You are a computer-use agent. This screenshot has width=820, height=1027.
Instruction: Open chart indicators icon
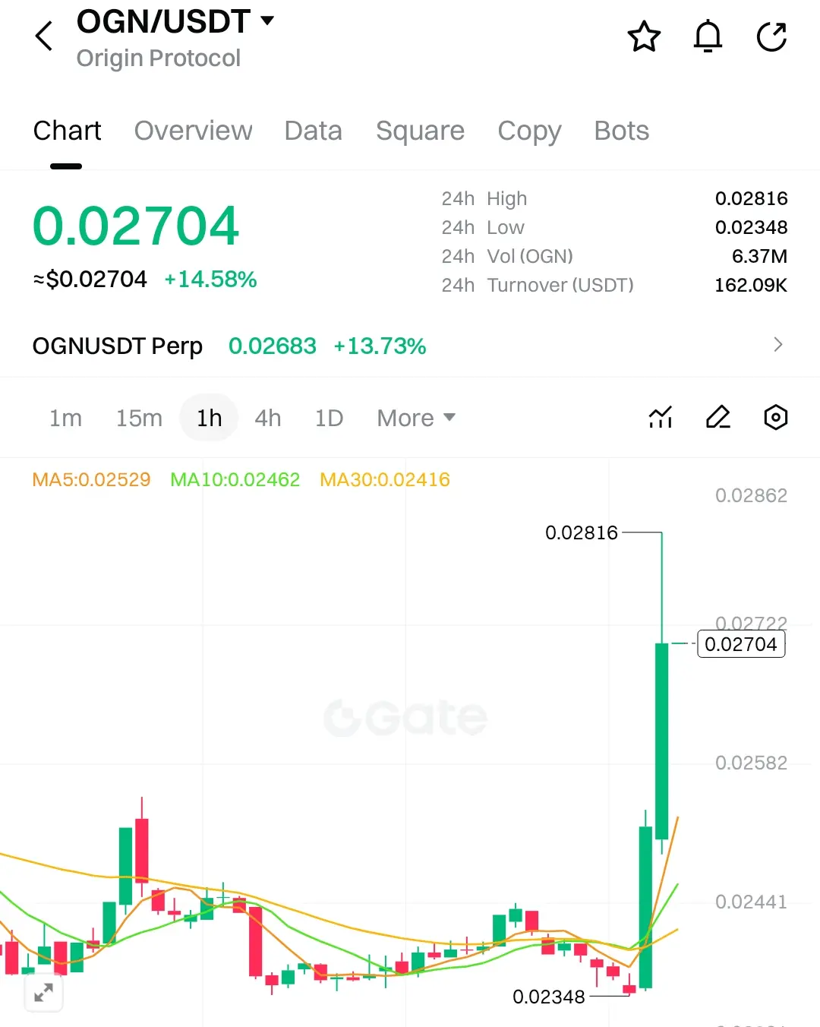coord(661,417)
